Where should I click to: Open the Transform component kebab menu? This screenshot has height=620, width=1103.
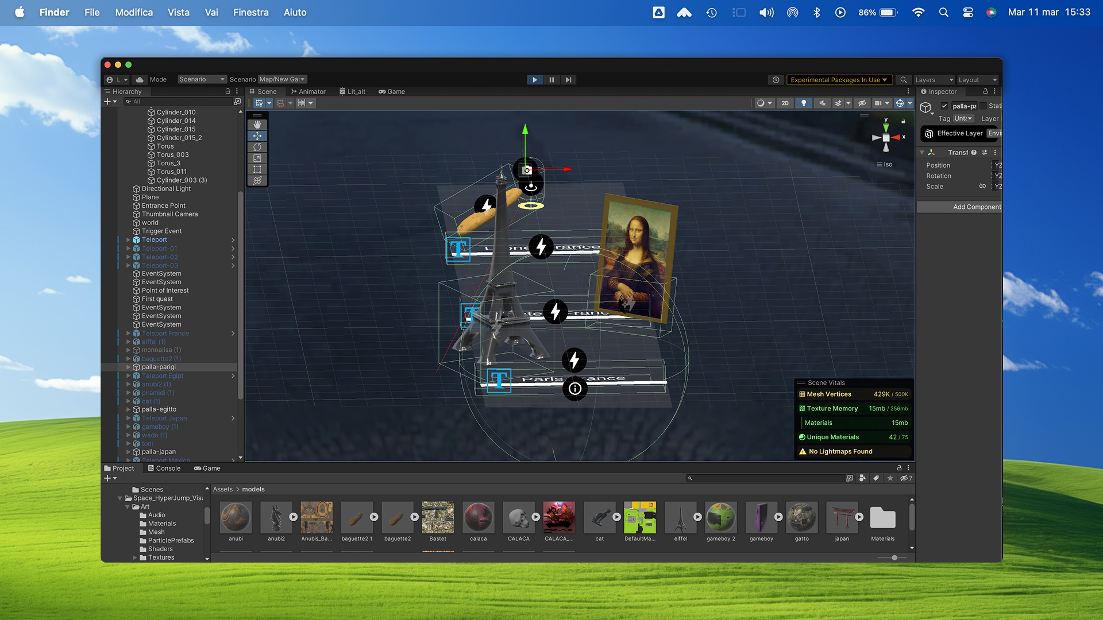coord(995,153)
